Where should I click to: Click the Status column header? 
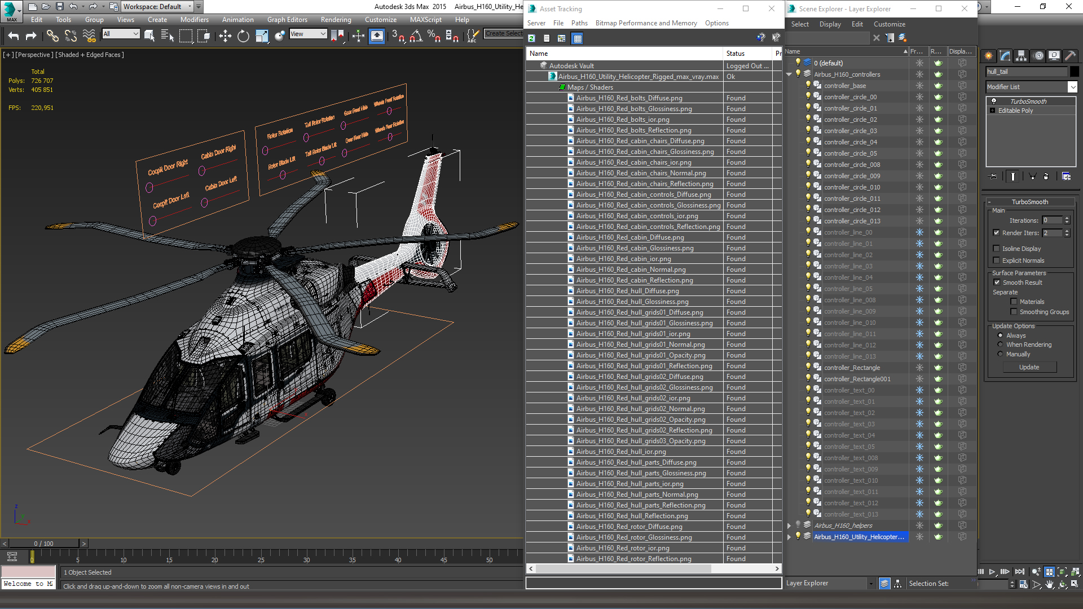(747, 54)
